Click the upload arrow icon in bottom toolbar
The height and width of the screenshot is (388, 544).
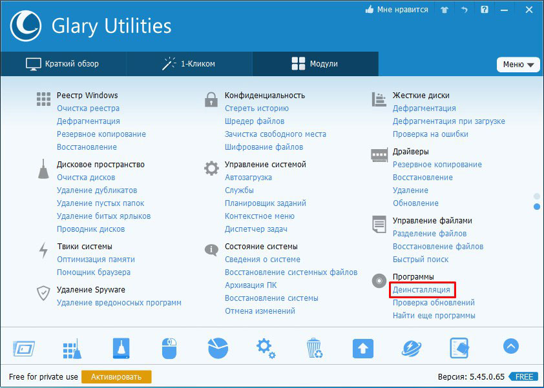363,349
